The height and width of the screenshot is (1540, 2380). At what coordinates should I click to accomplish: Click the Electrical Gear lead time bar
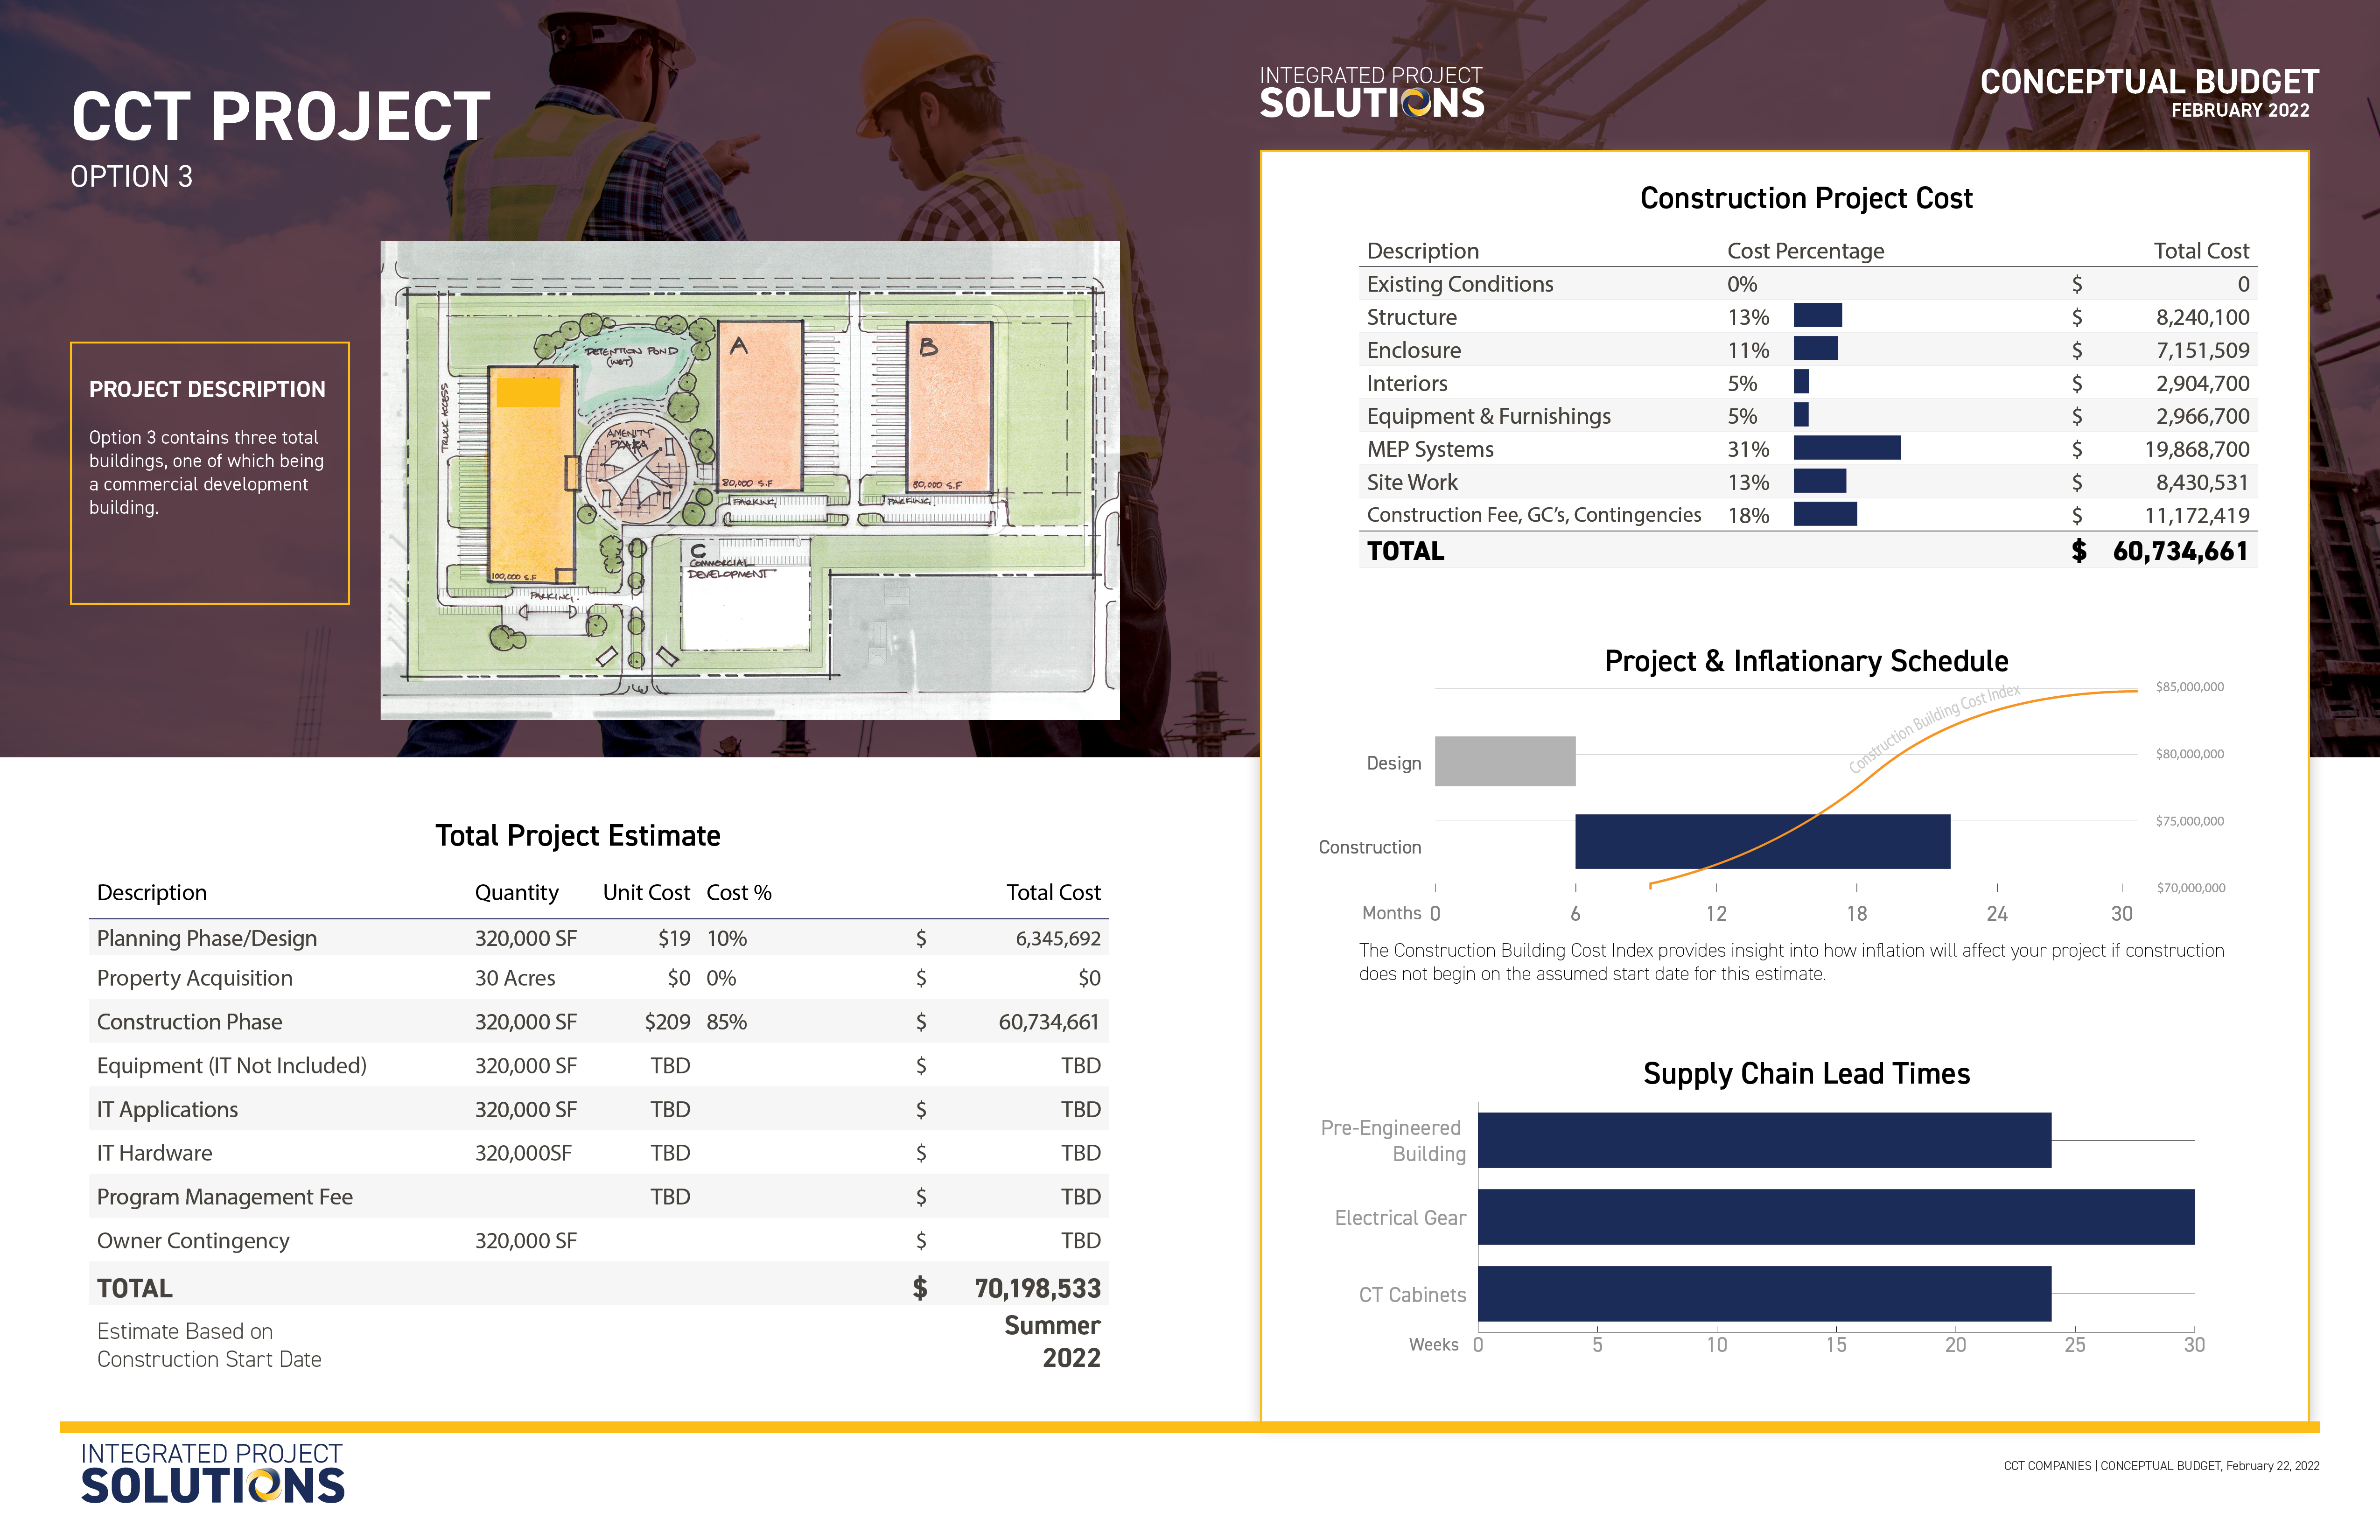[1836, 1217]
